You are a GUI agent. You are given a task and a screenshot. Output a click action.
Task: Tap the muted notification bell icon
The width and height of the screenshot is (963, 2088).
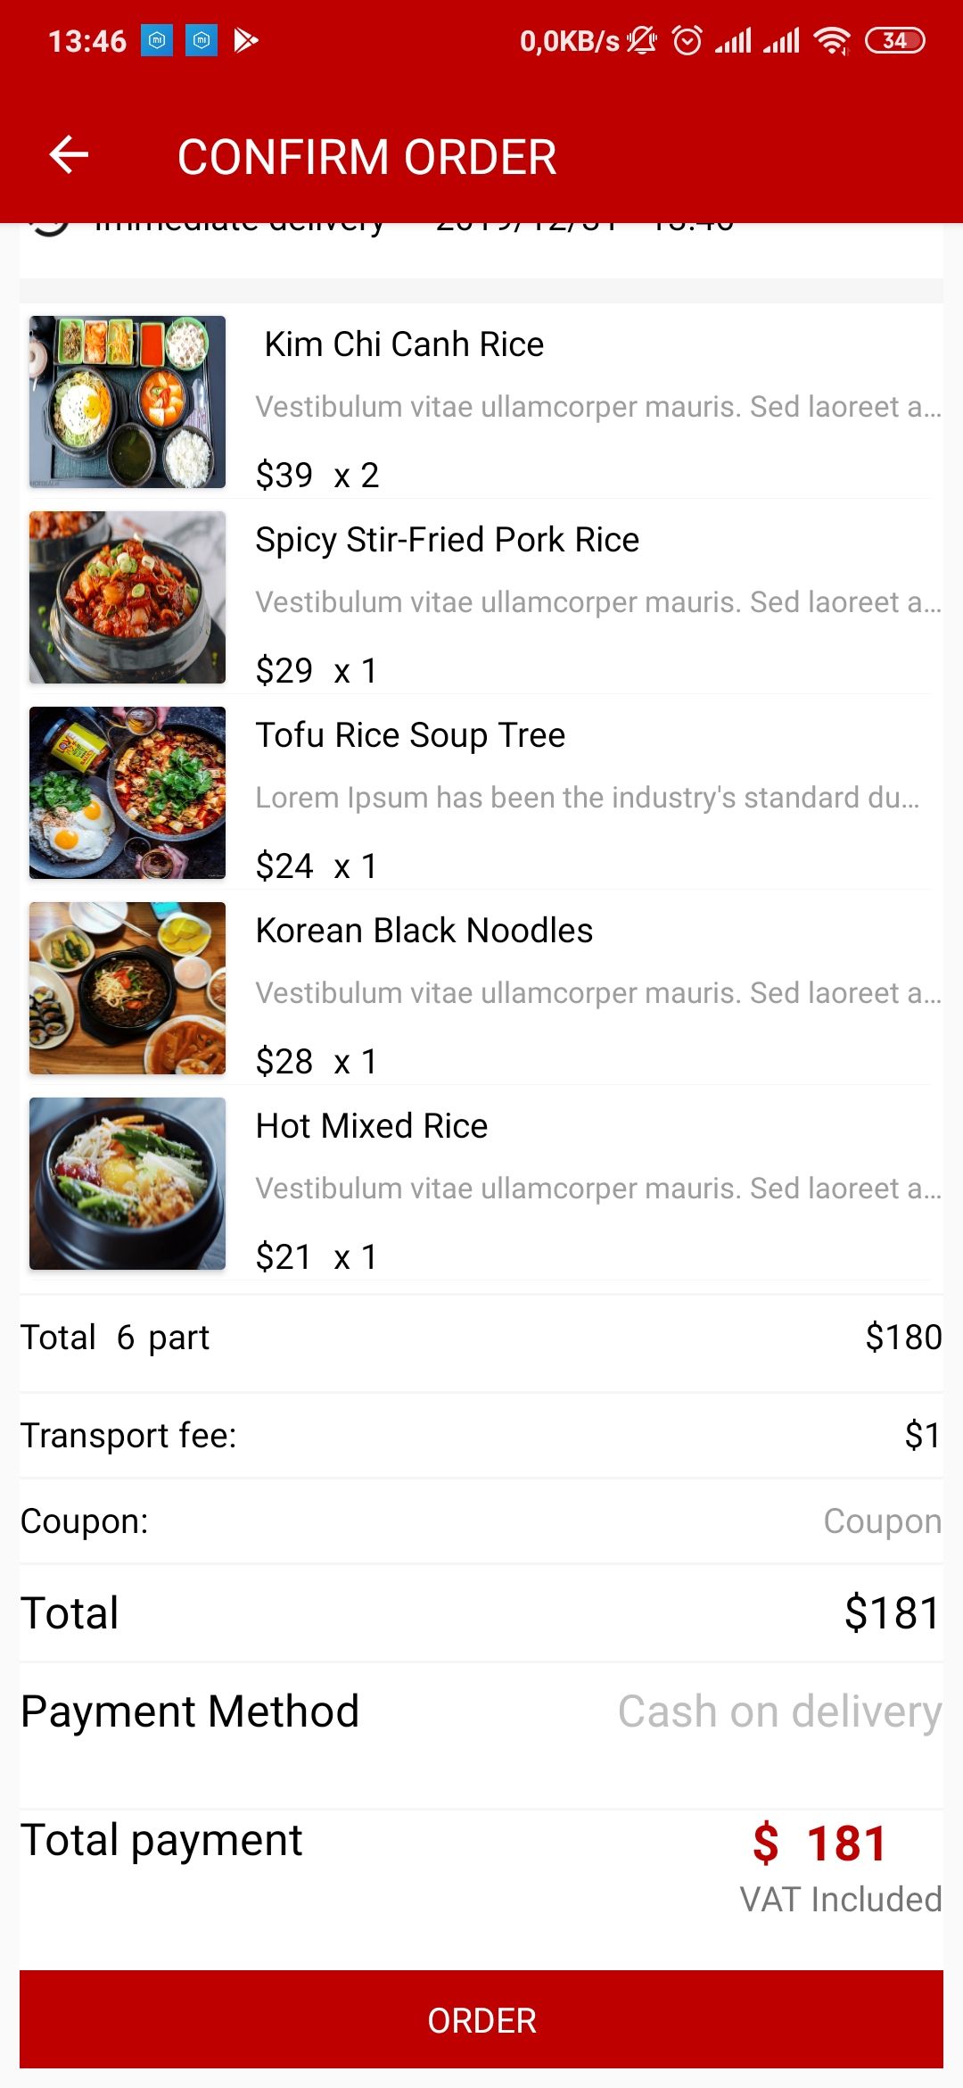tap(641, 41)
